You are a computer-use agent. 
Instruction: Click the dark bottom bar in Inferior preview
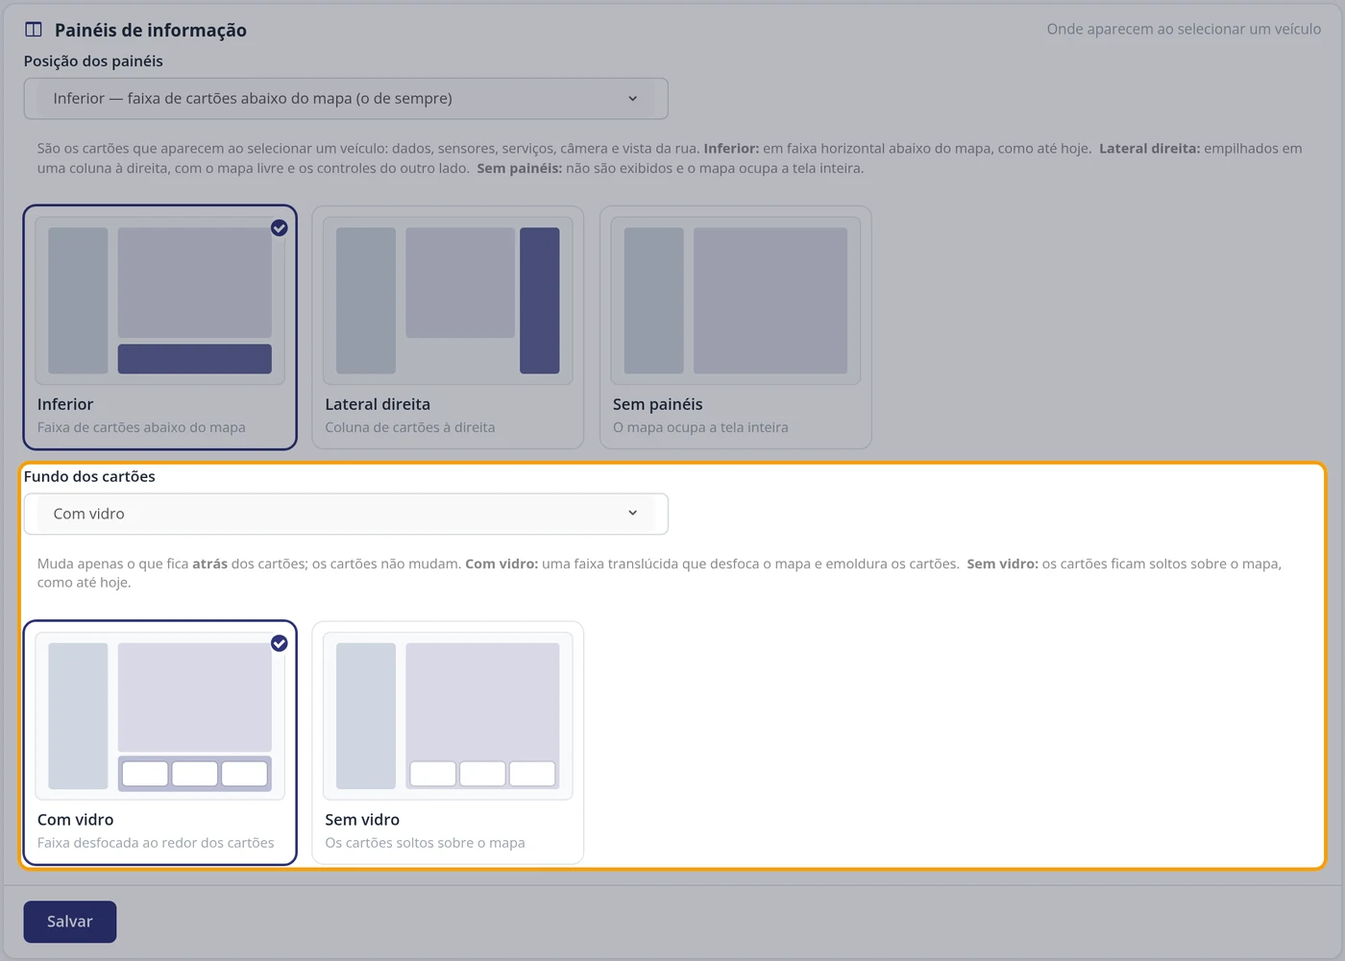coord(195,359)
